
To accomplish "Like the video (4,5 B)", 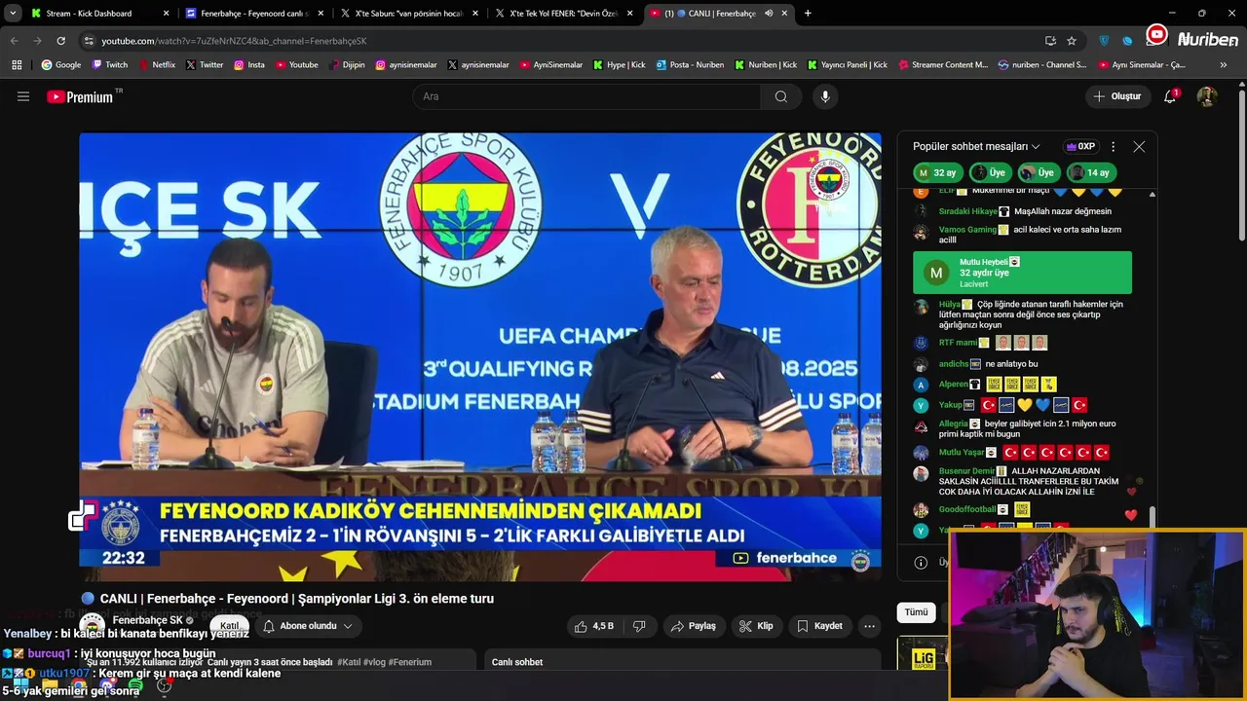I will [x=593, y=626].
